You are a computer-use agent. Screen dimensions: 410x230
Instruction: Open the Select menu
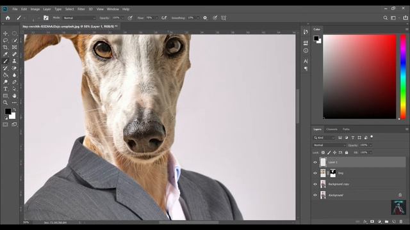[x=70, y=9]
